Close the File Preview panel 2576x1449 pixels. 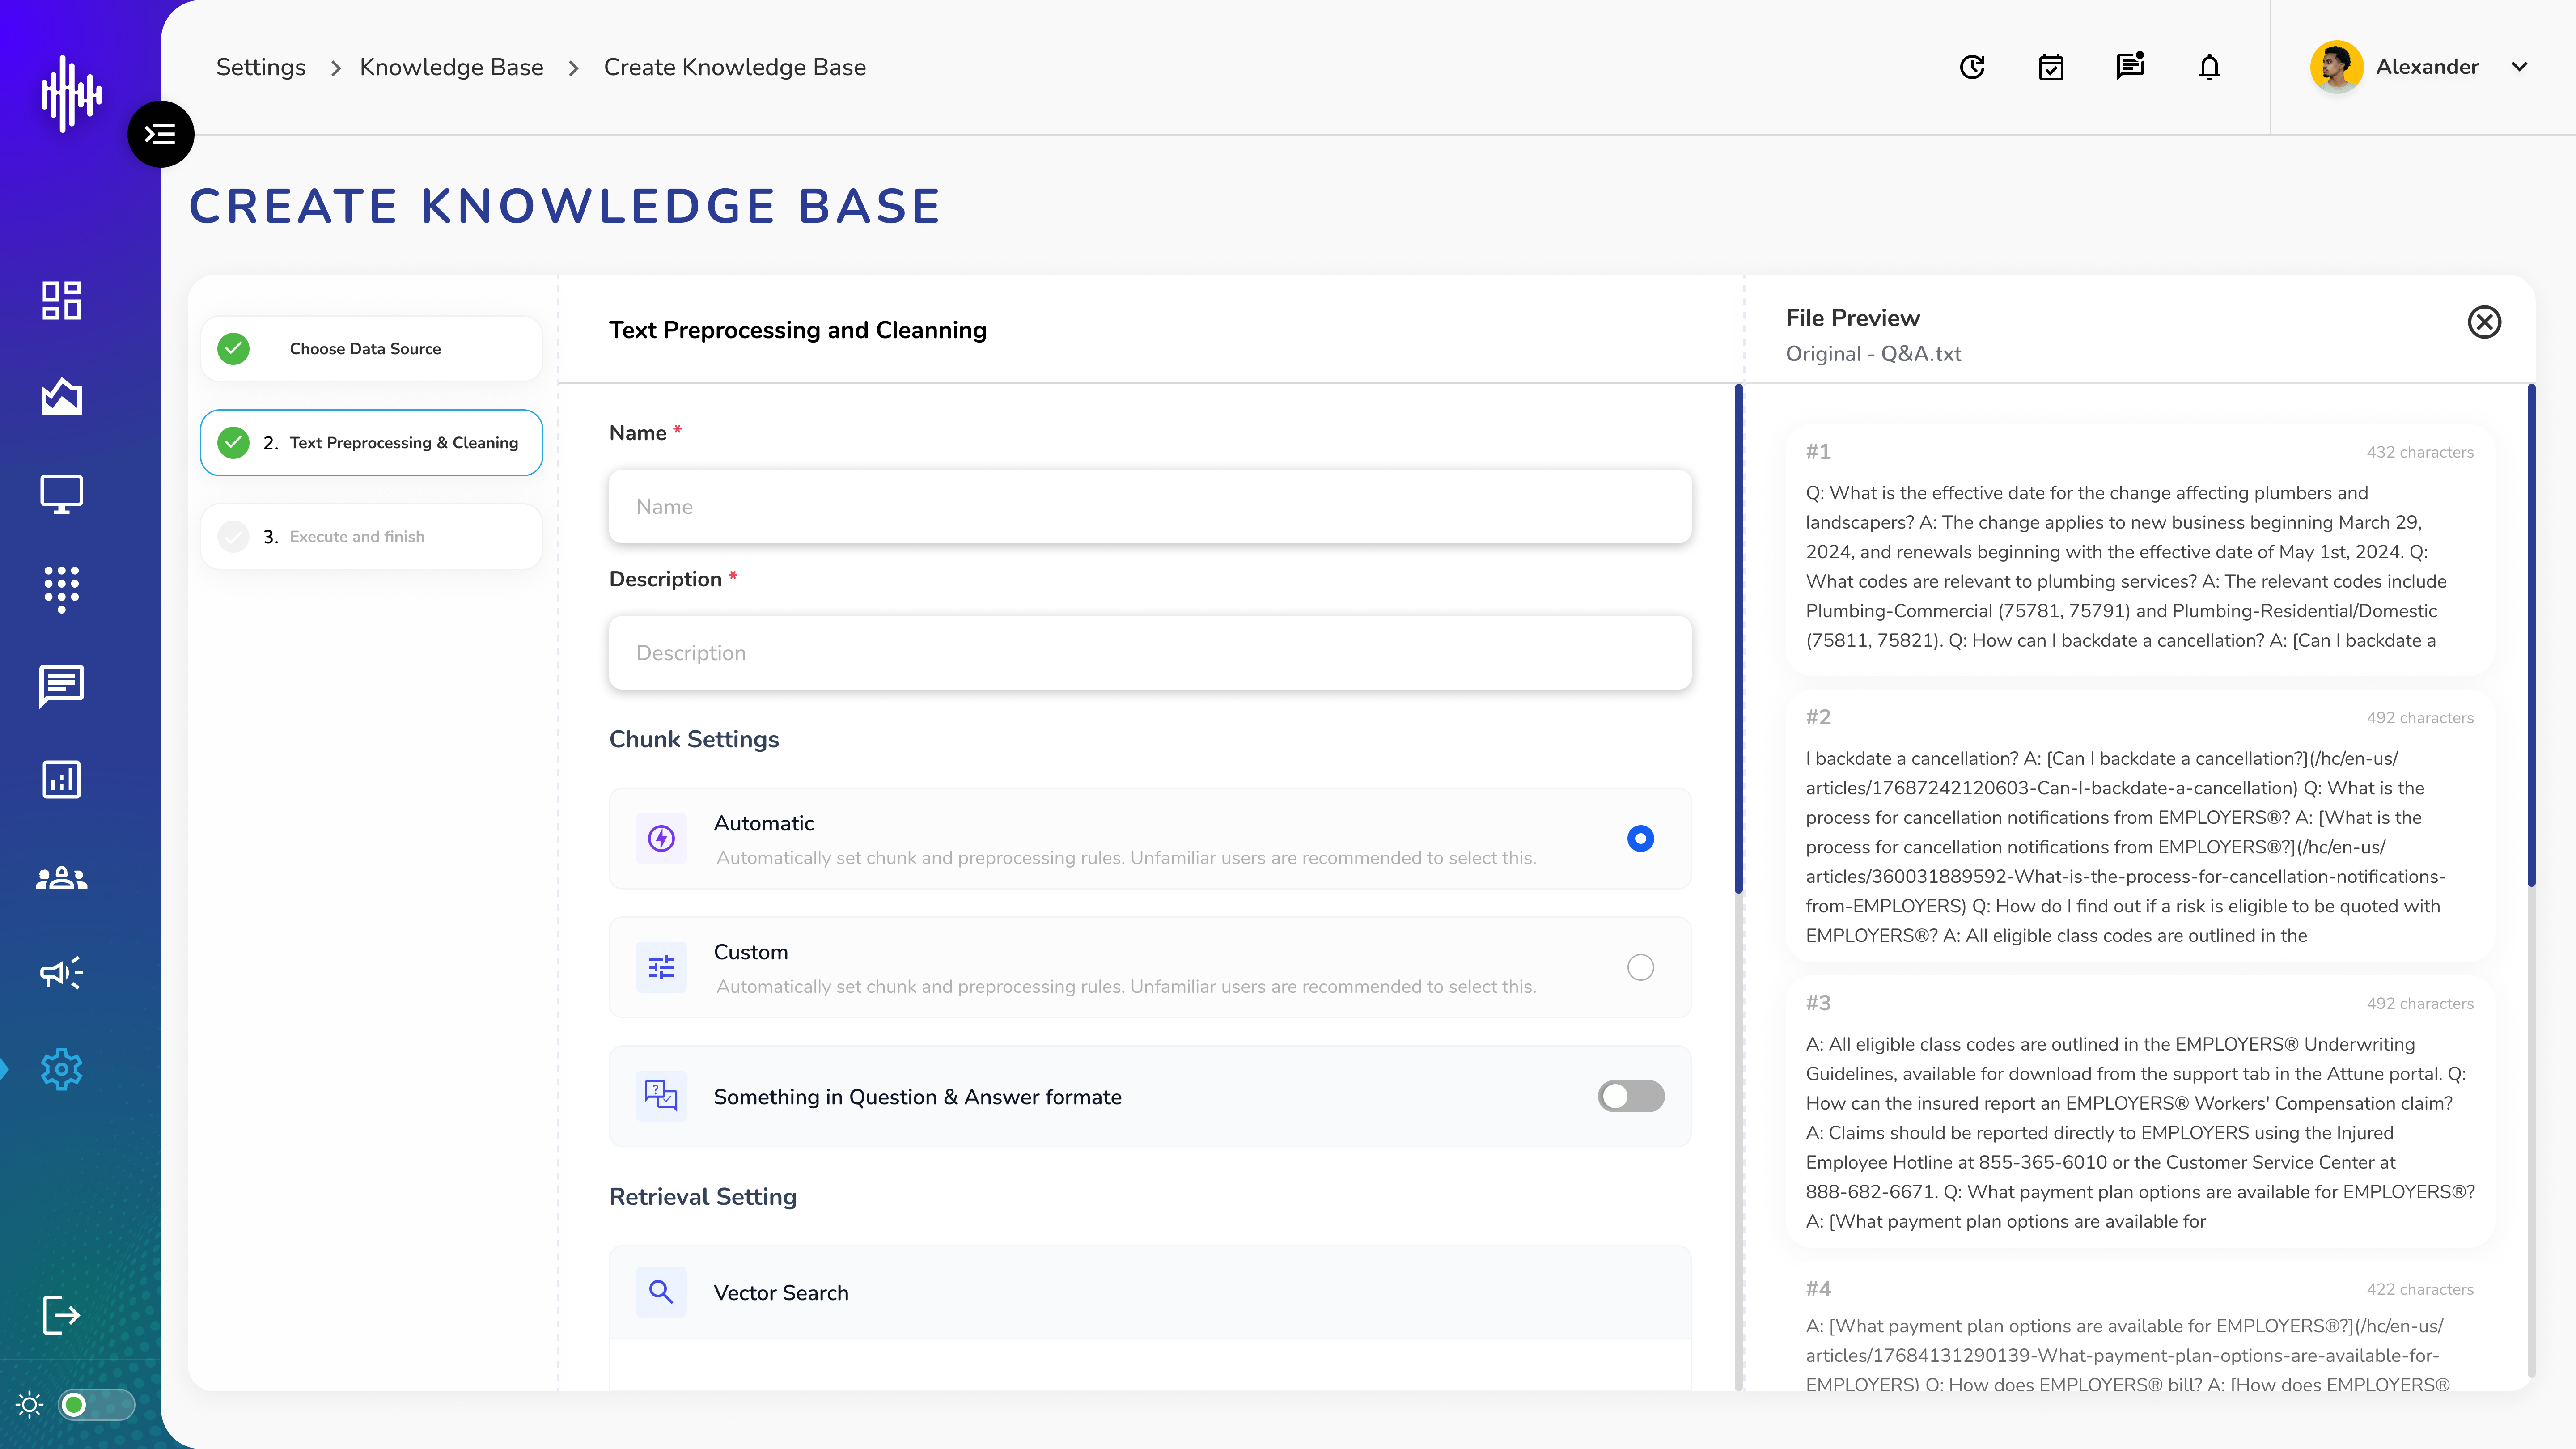pyautogui.click(x=2484, y=322)
